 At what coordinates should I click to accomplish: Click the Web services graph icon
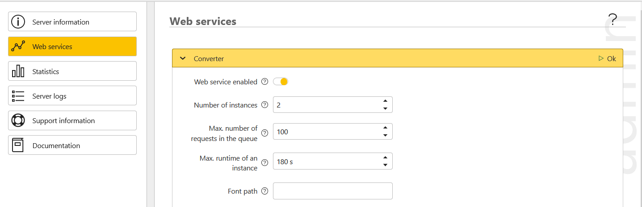click(x=18, y=46)
